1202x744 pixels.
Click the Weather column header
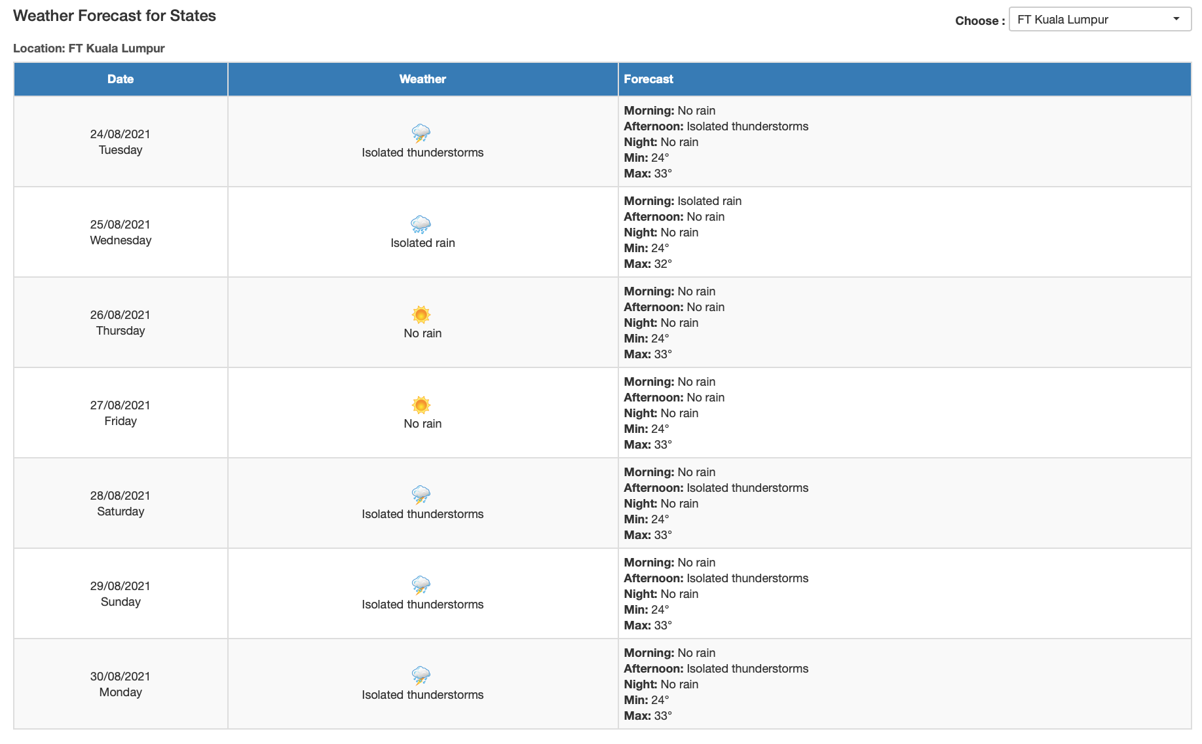point(423,79)
